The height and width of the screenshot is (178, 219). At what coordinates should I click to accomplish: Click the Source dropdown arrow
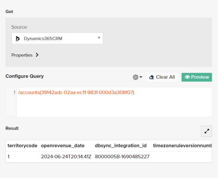[99, 38]
